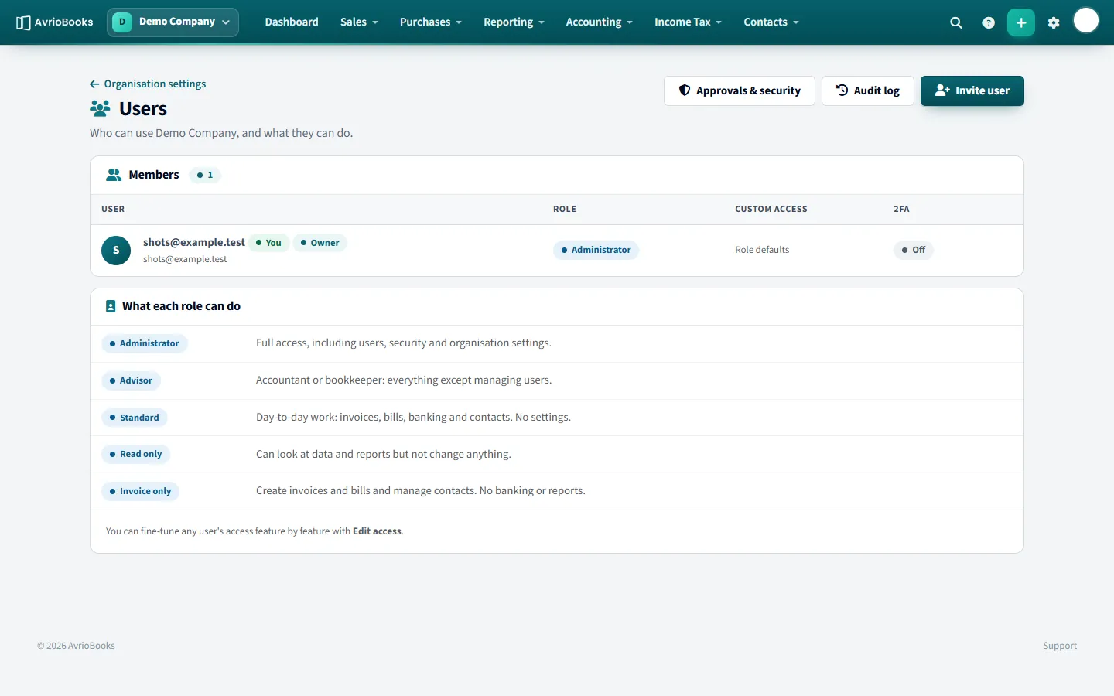
Task: Click the history icon on Audit log
Action: tap(842, 90)
